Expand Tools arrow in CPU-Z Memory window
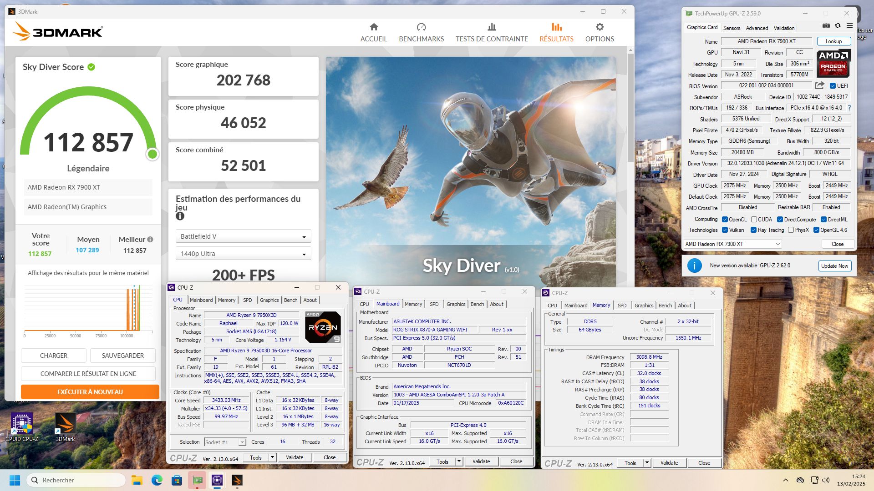 647,463
